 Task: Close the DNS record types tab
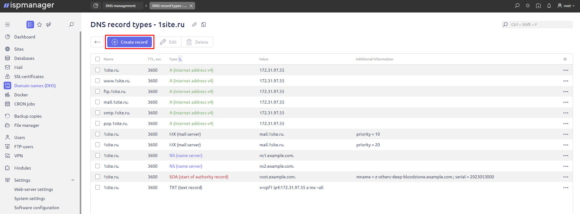tap(191, 6)
